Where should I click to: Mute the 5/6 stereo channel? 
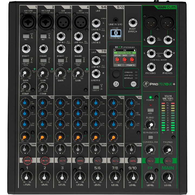pos(98,161)
